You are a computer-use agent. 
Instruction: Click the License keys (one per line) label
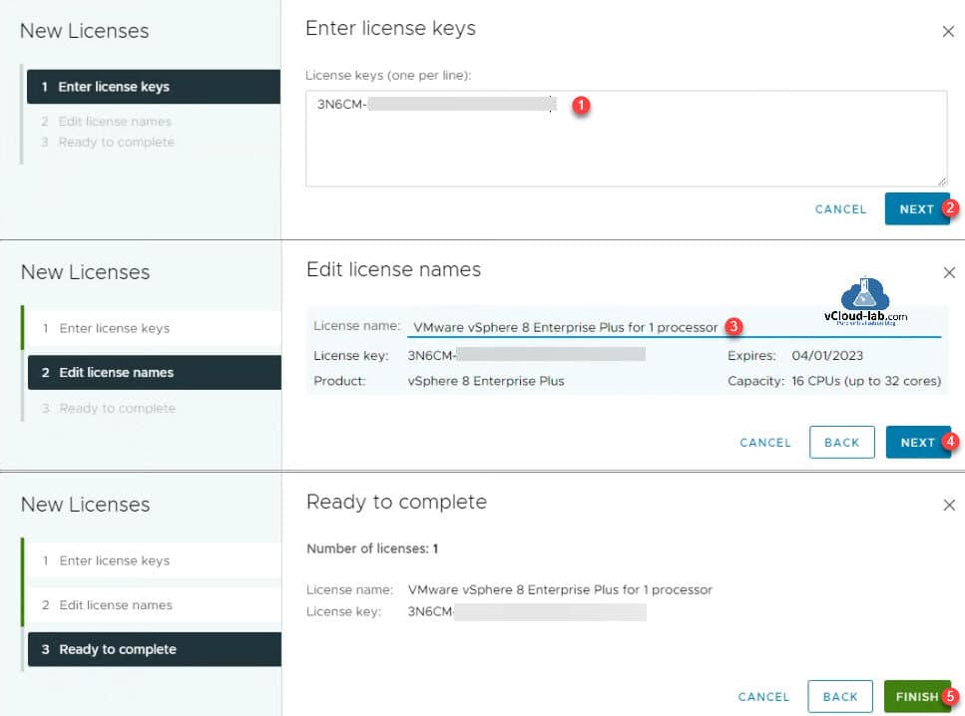pyautogui.click(x=388, y=76)
